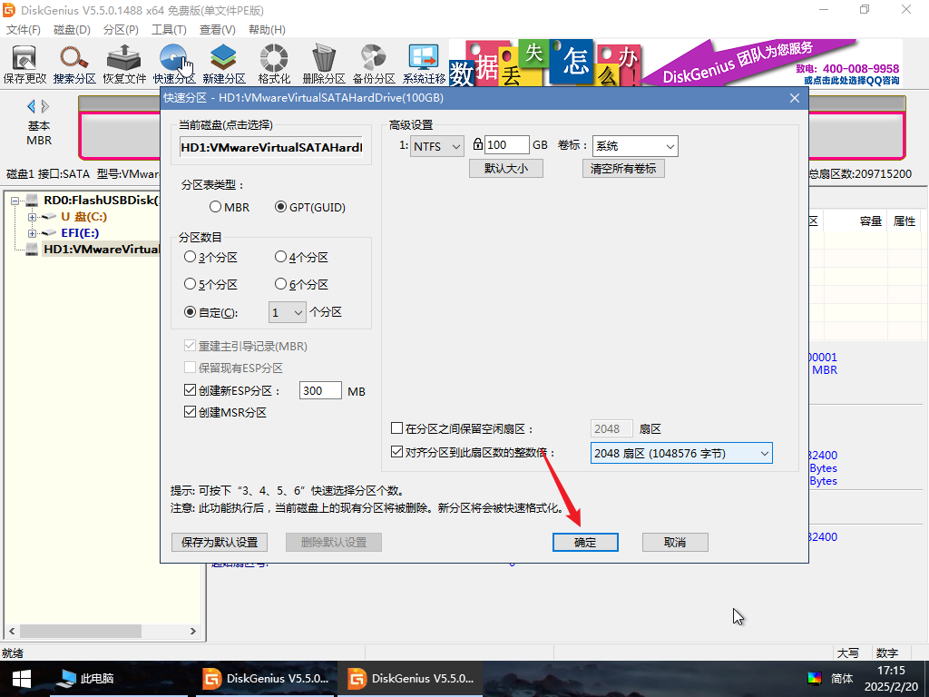Image resolution: width=929 pixels, height=697 pixels.
Task: Open the 分区(P) menu
Action: coord(121,30)
